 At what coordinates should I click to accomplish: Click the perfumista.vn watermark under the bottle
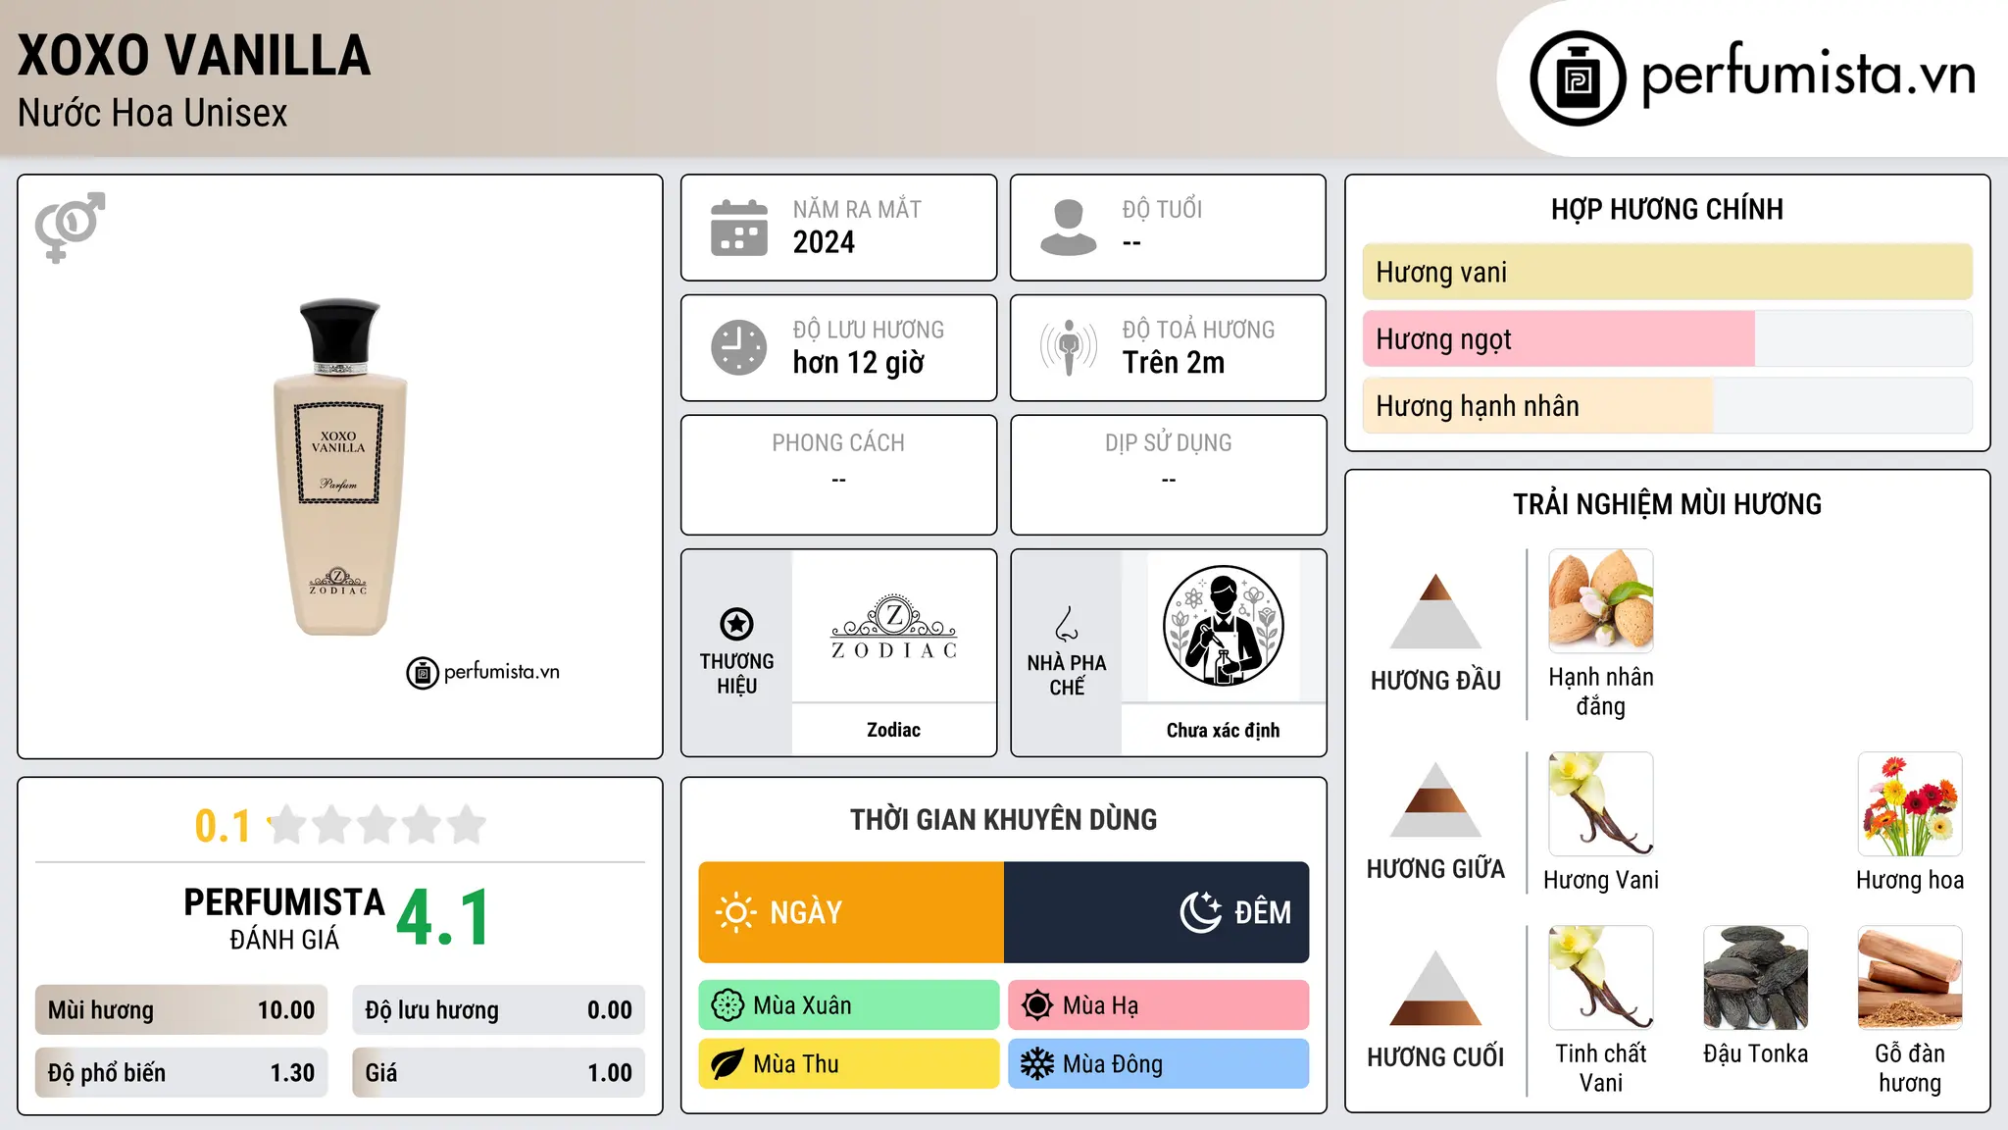click(483, 673)
